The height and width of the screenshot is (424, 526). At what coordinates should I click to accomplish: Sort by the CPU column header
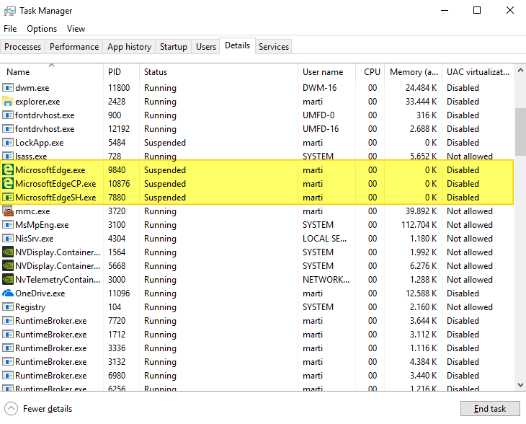coord(370,72)
